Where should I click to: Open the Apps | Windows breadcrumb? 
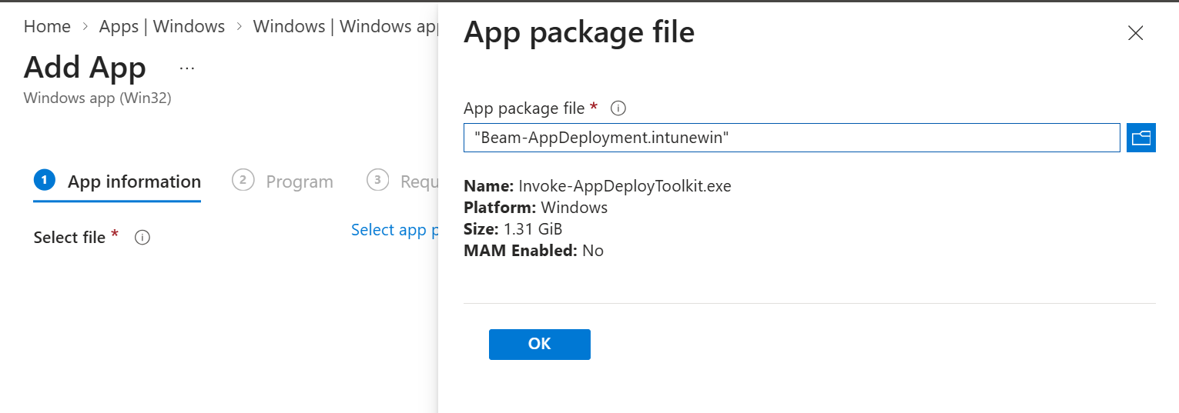(x=162, y=26)
